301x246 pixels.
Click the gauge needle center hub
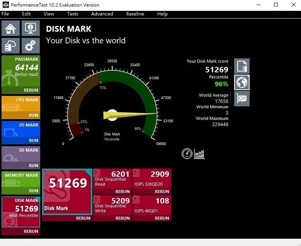[112, 115]
